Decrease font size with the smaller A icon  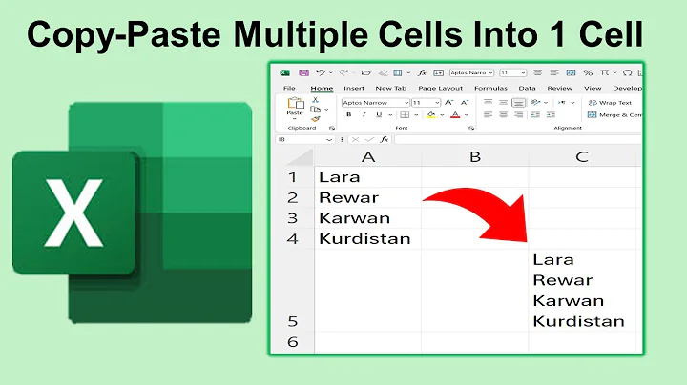[465, 102]
